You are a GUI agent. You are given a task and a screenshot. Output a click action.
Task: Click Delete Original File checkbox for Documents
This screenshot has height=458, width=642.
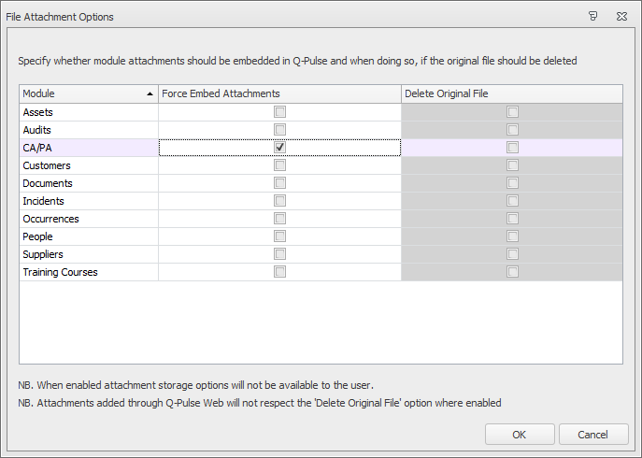(512, 183)
